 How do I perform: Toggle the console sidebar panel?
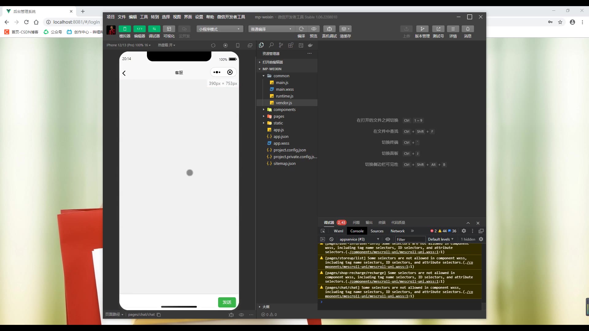[322, 239]
